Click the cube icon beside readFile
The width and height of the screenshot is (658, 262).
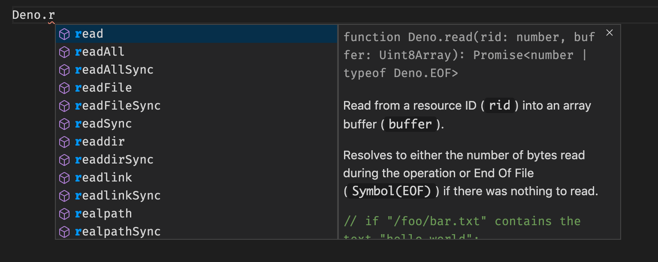point(65,88)
